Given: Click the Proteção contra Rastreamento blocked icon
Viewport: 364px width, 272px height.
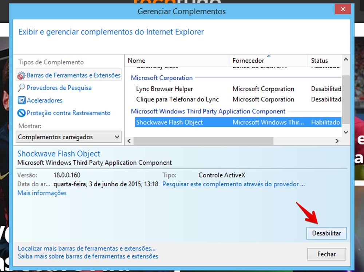Looking at the screenshot, I should click(21, 113).
